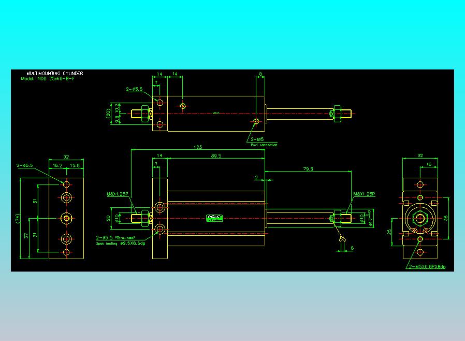Select the 79.5 rod extension dimension

(x=308, y=169)
